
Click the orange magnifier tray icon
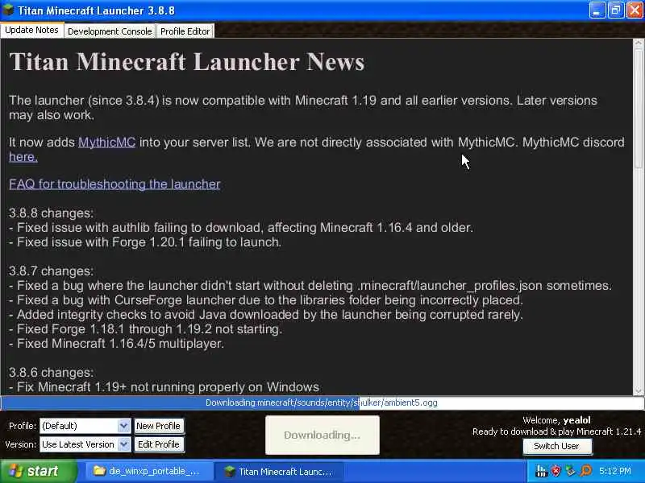pos(585,471)
